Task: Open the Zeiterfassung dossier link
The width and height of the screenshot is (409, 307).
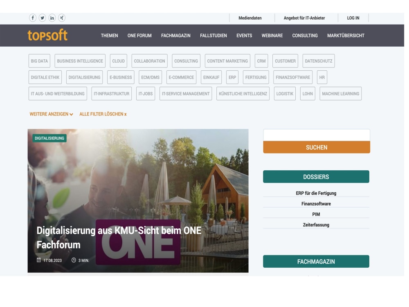Action: point(316,225)
